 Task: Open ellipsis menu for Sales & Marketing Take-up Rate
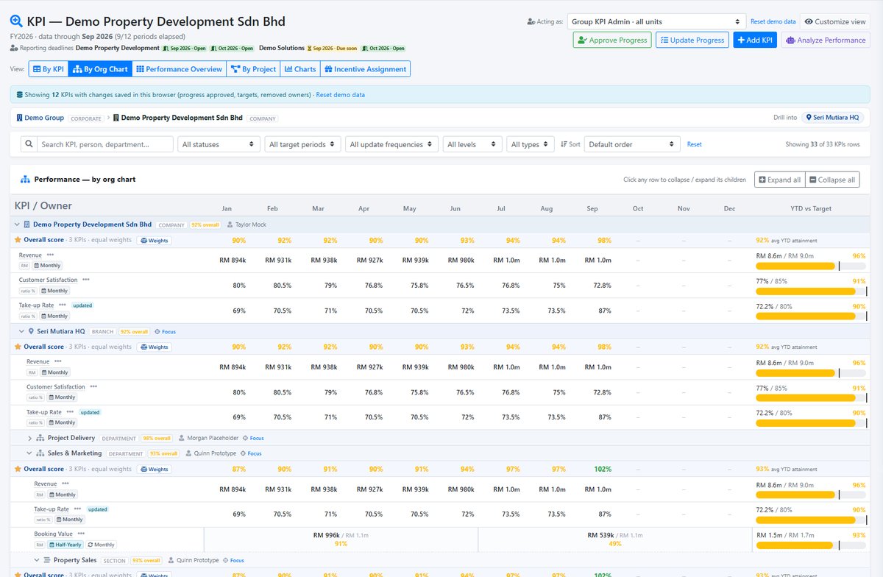(77, 509)
